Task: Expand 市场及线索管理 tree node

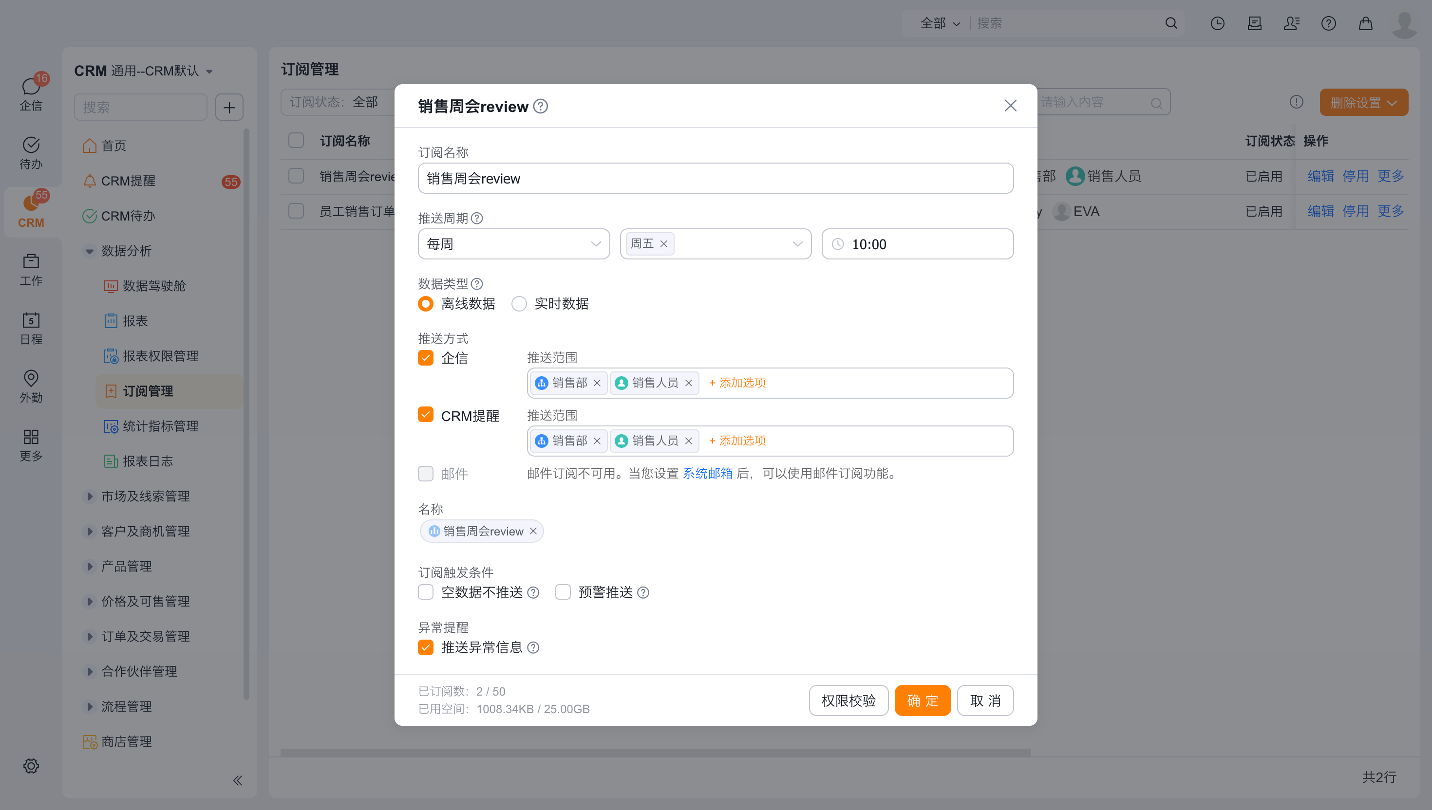Action: (x=90, y=496)
